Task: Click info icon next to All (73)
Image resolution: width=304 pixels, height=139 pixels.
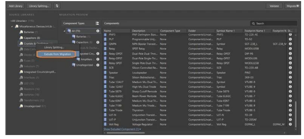Action: (98, 31)
